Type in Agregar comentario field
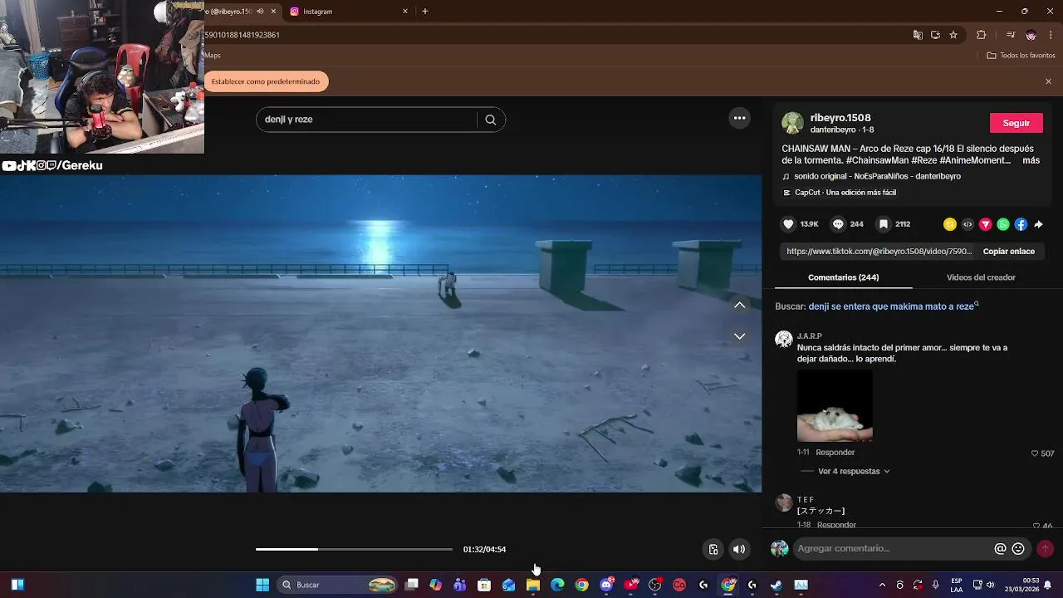Image resolution: width=1063 pixels, height=598 pixels. coord(893,549)
